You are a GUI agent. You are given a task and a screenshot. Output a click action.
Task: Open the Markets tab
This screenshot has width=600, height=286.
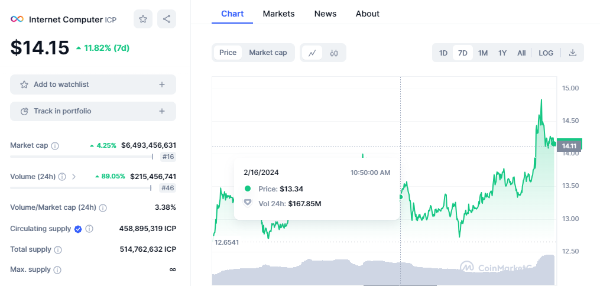pos(278,14)
